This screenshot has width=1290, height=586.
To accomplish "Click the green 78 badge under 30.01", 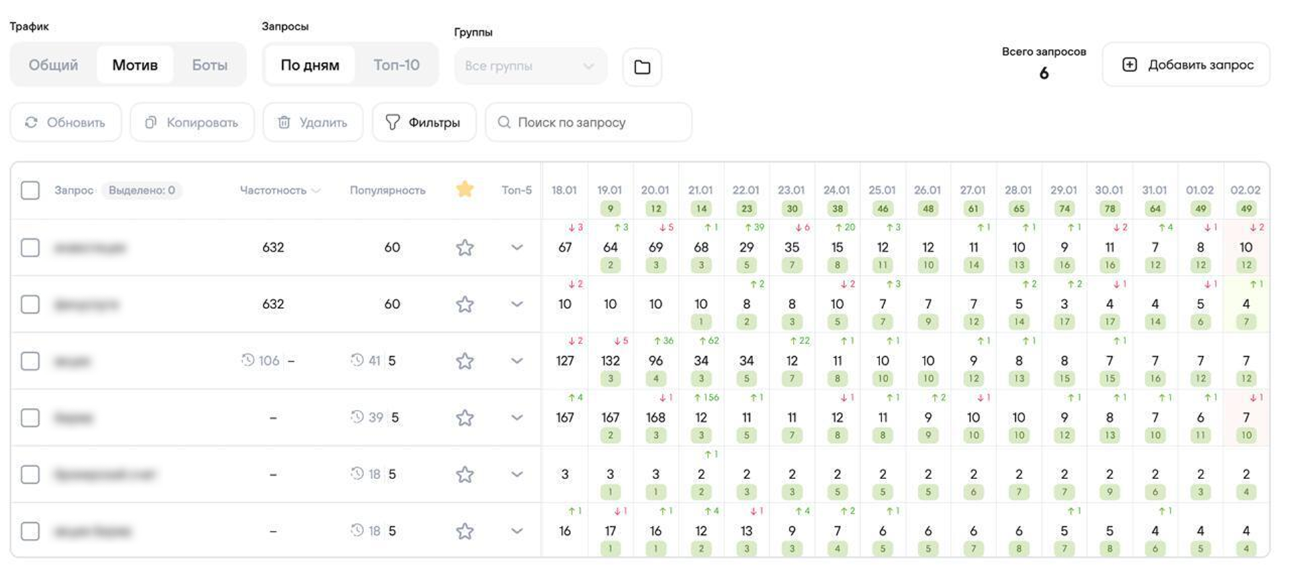I will coord(1109,208).
